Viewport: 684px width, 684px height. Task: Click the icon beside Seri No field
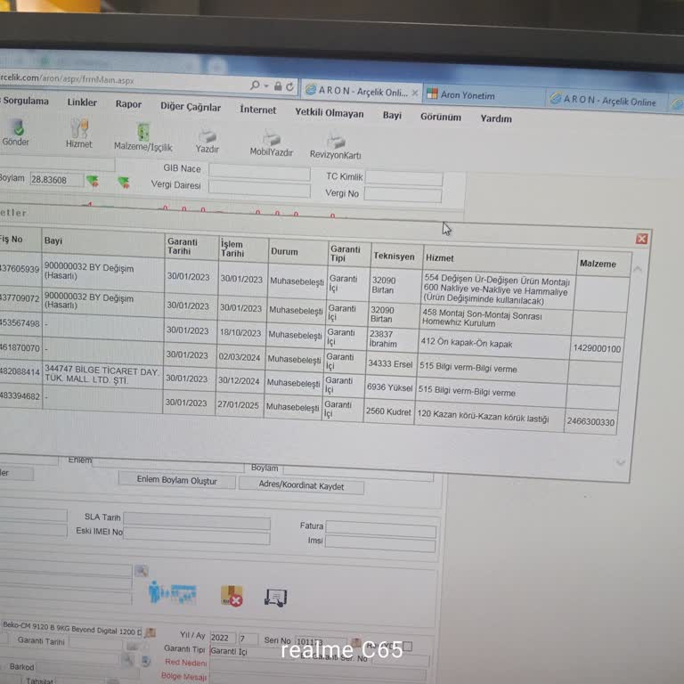point(356,641)
